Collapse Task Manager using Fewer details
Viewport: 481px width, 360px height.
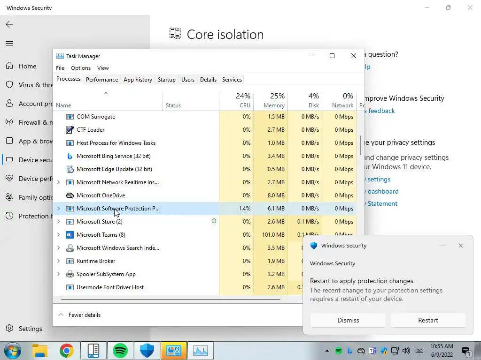pyautogui.click(x=79, y=315)
